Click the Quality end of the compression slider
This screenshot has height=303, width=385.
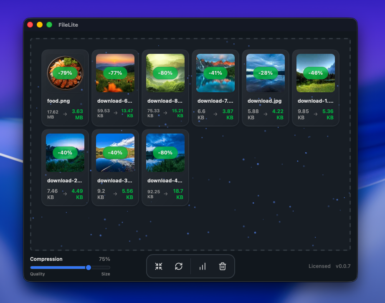(x=37, y=274)
